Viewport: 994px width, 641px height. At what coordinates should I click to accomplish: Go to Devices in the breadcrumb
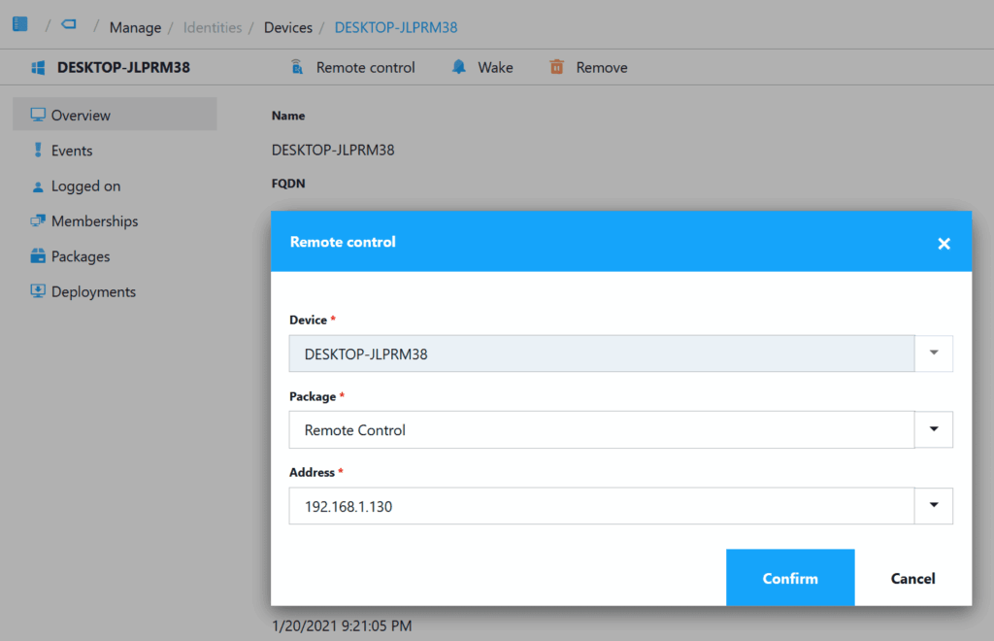[288, 27]
